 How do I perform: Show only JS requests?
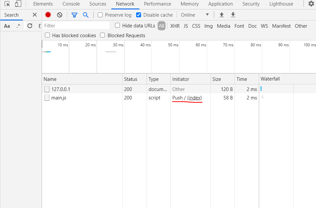(x=186, y=26)
